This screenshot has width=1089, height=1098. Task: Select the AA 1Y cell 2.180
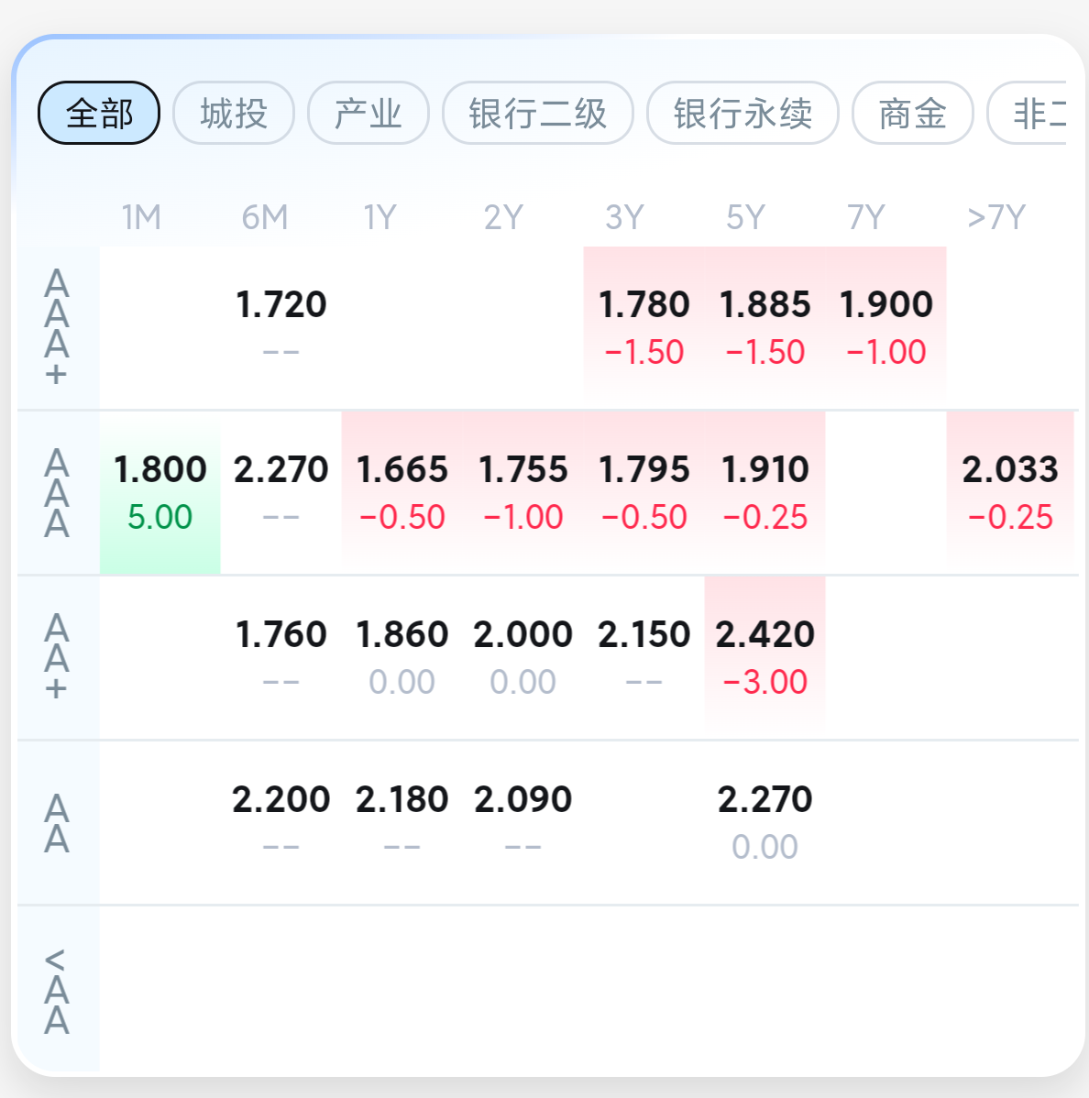point(402,822)
